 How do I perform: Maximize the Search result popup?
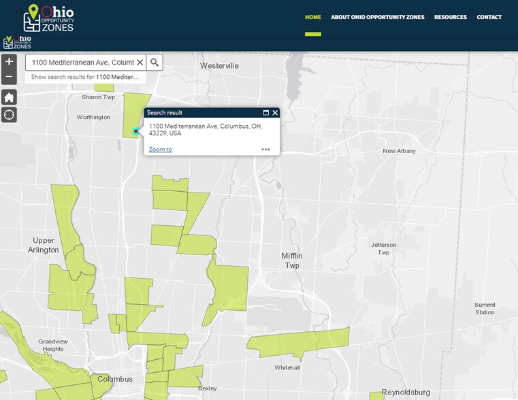(266, 113)
